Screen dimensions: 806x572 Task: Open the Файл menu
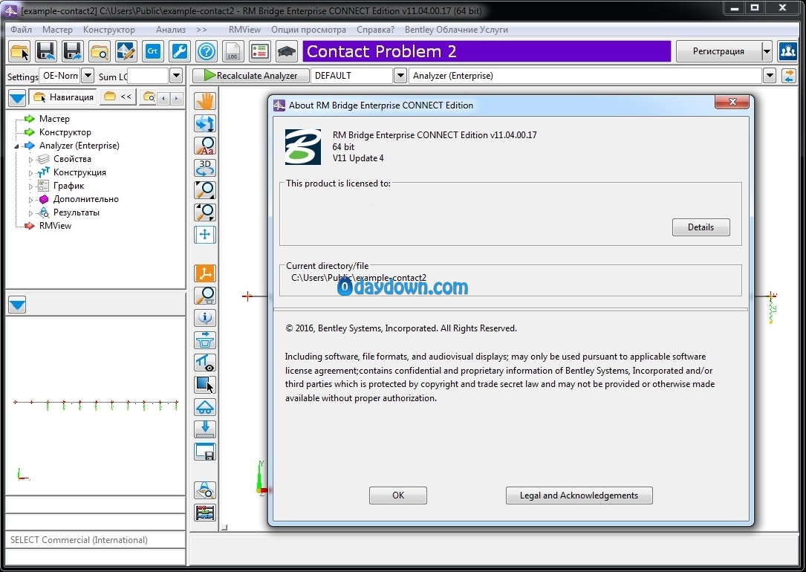[x=21, y=29]
